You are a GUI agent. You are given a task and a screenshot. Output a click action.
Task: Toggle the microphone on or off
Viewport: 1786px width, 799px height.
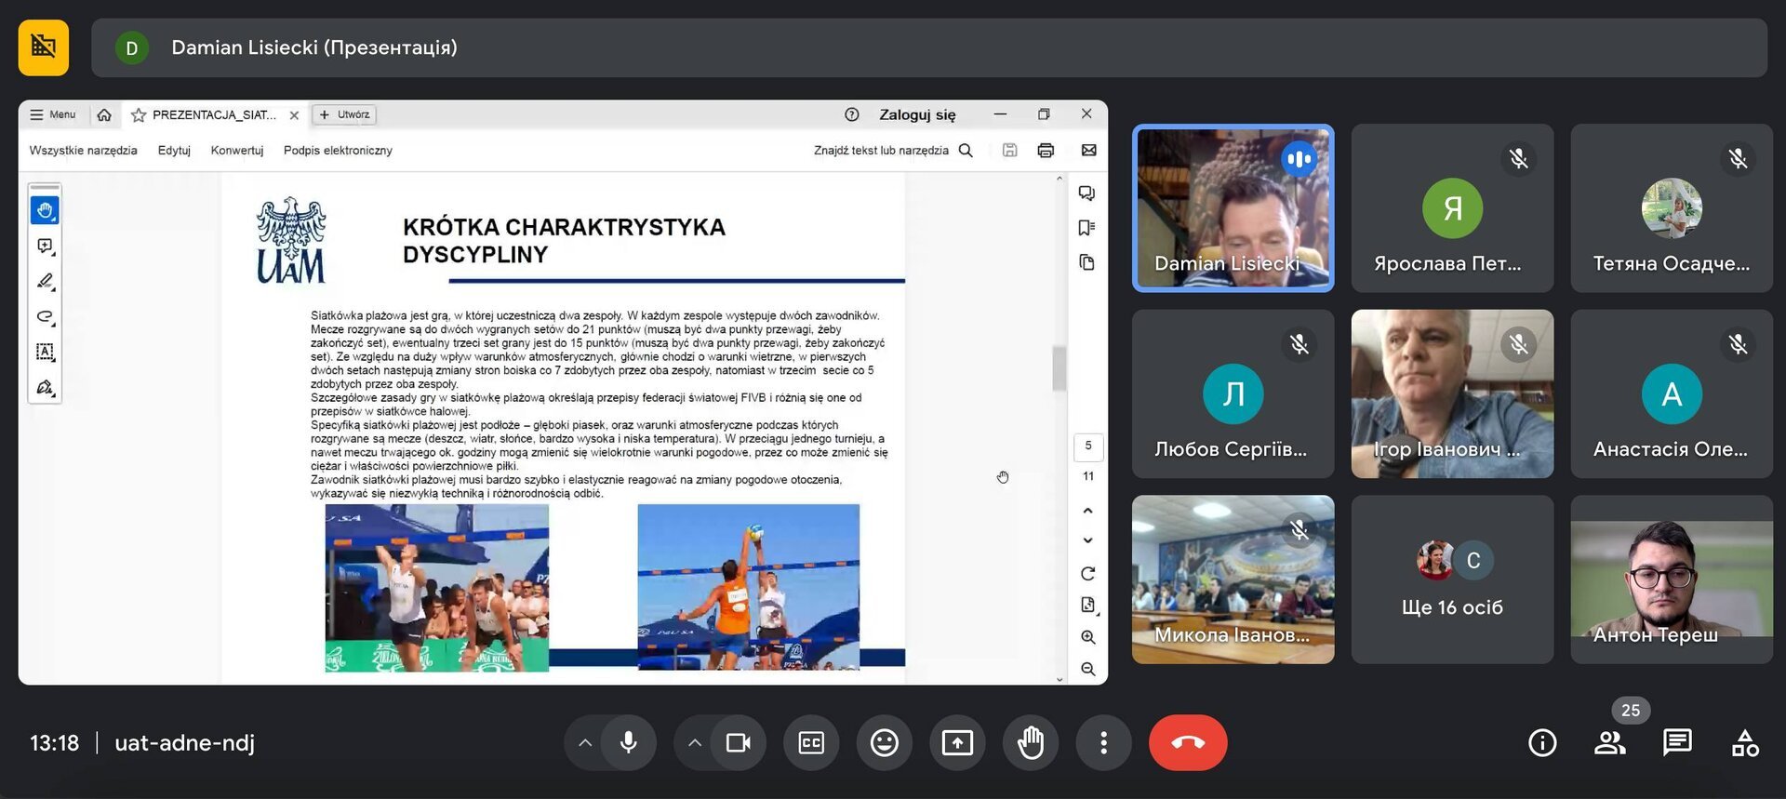pyautogui.click(x=629, y=742)
